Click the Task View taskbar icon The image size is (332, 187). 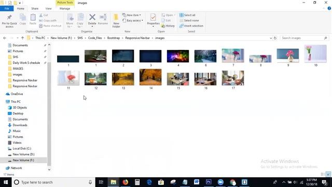click(x=101, y=182)
